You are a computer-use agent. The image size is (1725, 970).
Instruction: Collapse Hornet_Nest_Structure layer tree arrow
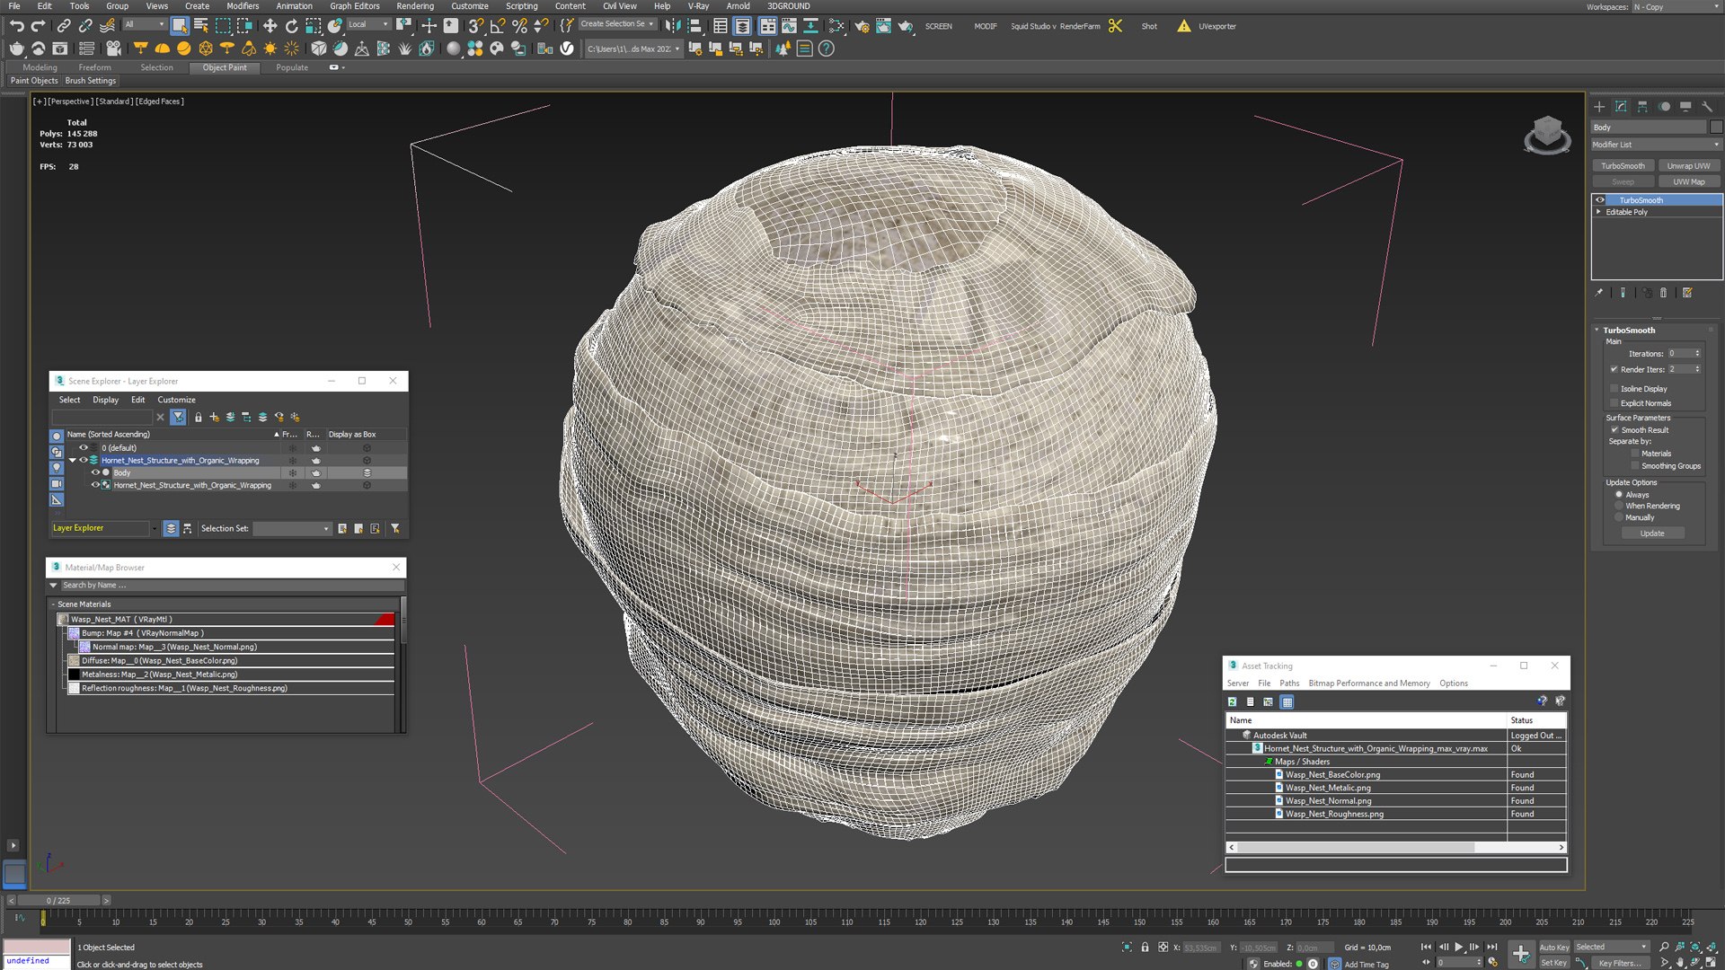pyautogui.click(x=73, y=460)
